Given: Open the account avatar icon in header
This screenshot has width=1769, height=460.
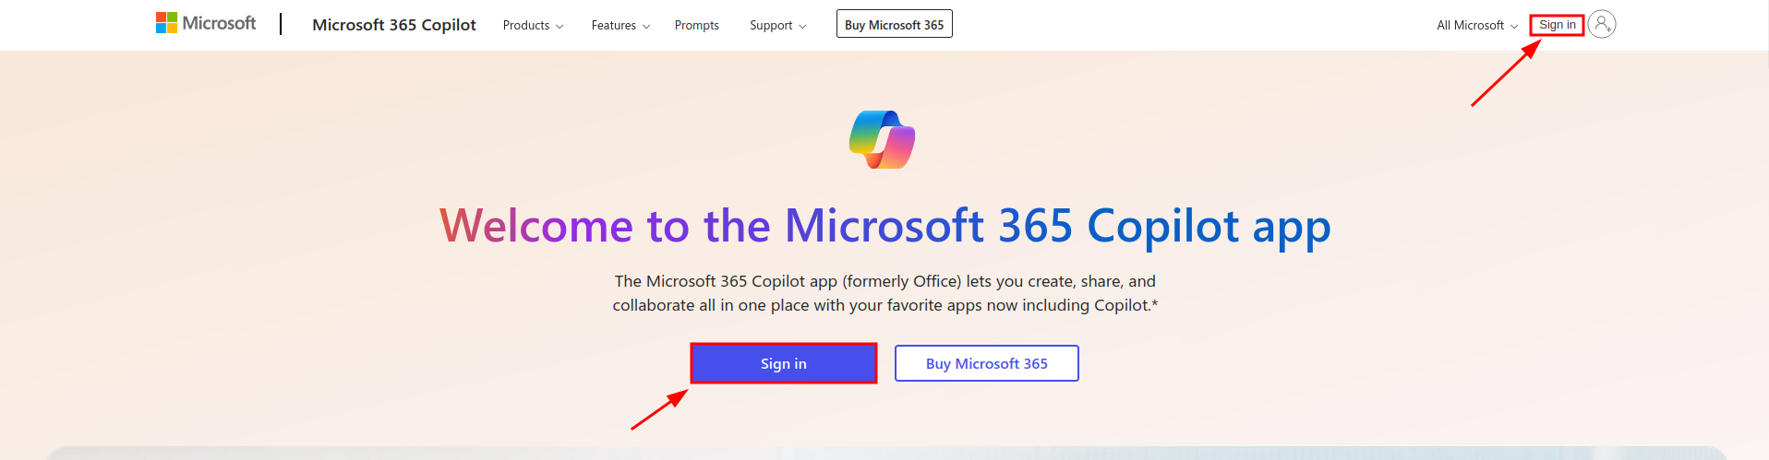Looking at the screenshot, I should pyautogui.click(x=1602, y=24).
